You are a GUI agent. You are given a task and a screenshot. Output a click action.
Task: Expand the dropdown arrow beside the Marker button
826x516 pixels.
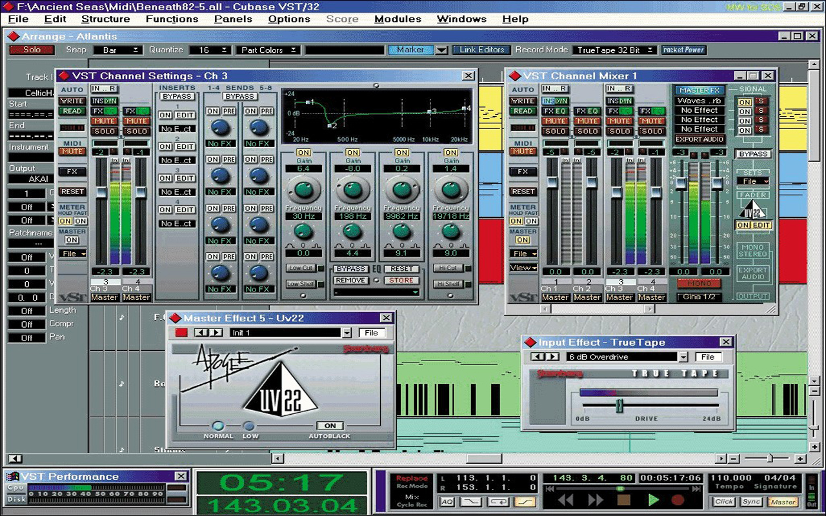pos(441,50)
